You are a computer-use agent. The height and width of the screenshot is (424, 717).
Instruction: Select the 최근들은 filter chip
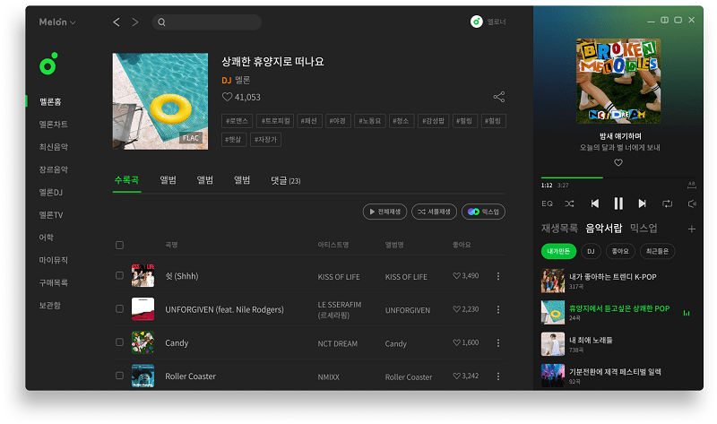(x=658, y=251)
